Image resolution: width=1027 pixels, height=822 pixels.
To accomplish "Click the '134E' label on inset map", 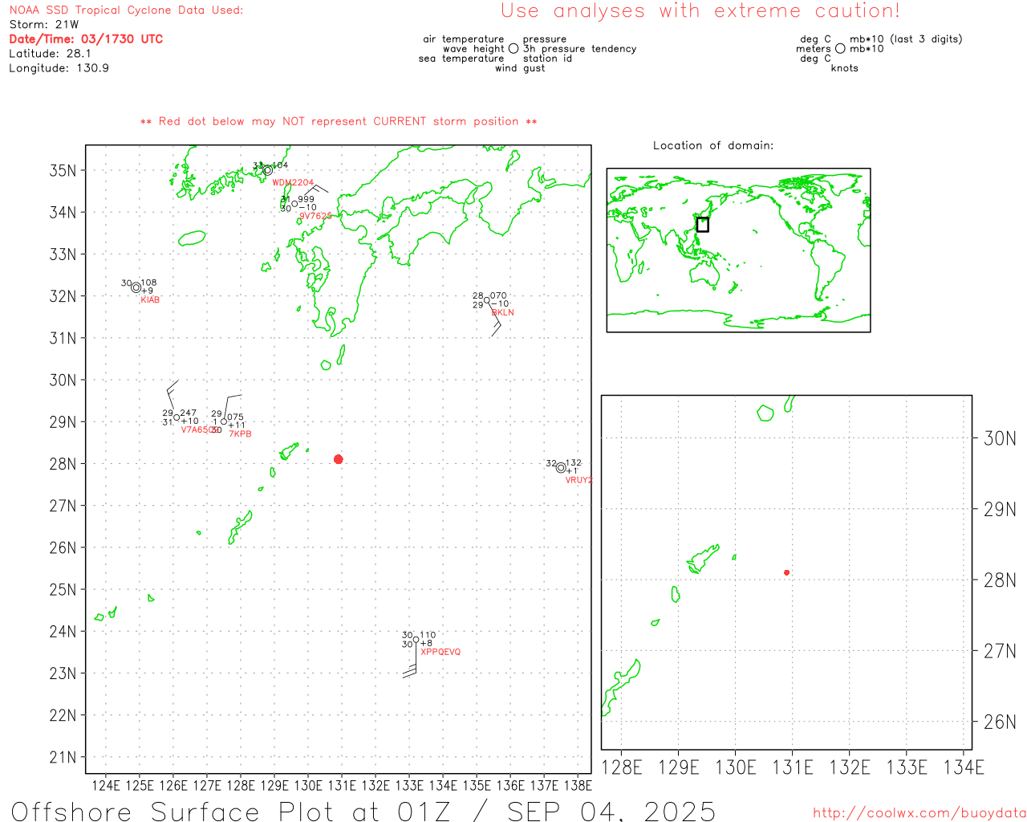I will pos(964,767).
